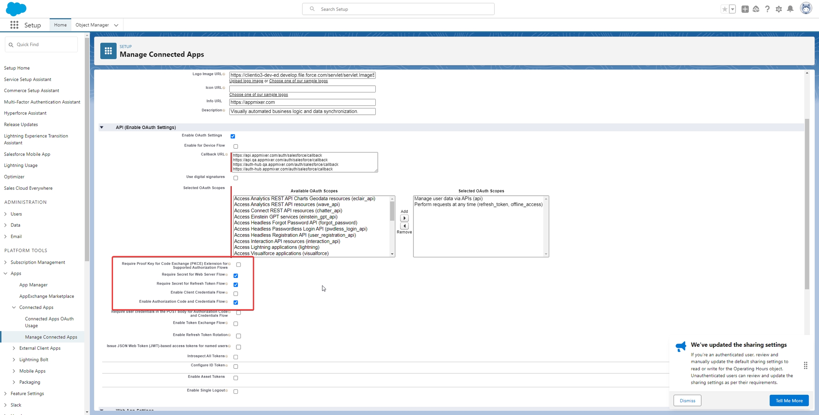Click the Add scope arrow button
The image size is (819, 415).
tap(404, 218)
